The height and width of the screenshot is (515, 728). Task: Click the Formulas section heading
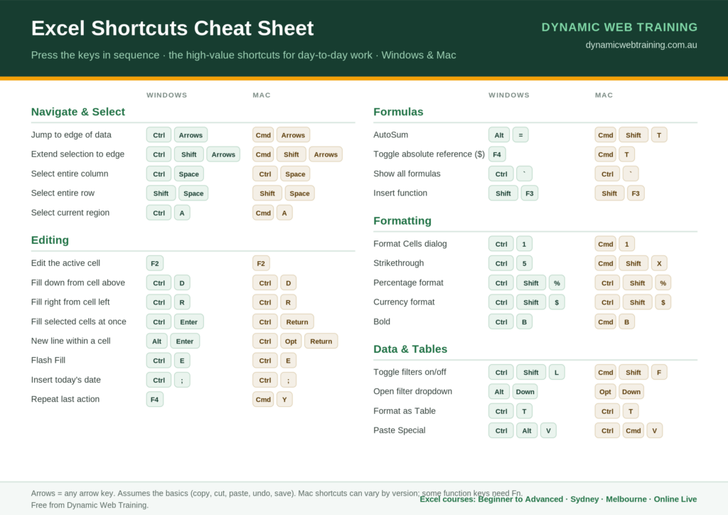point(398,112)
